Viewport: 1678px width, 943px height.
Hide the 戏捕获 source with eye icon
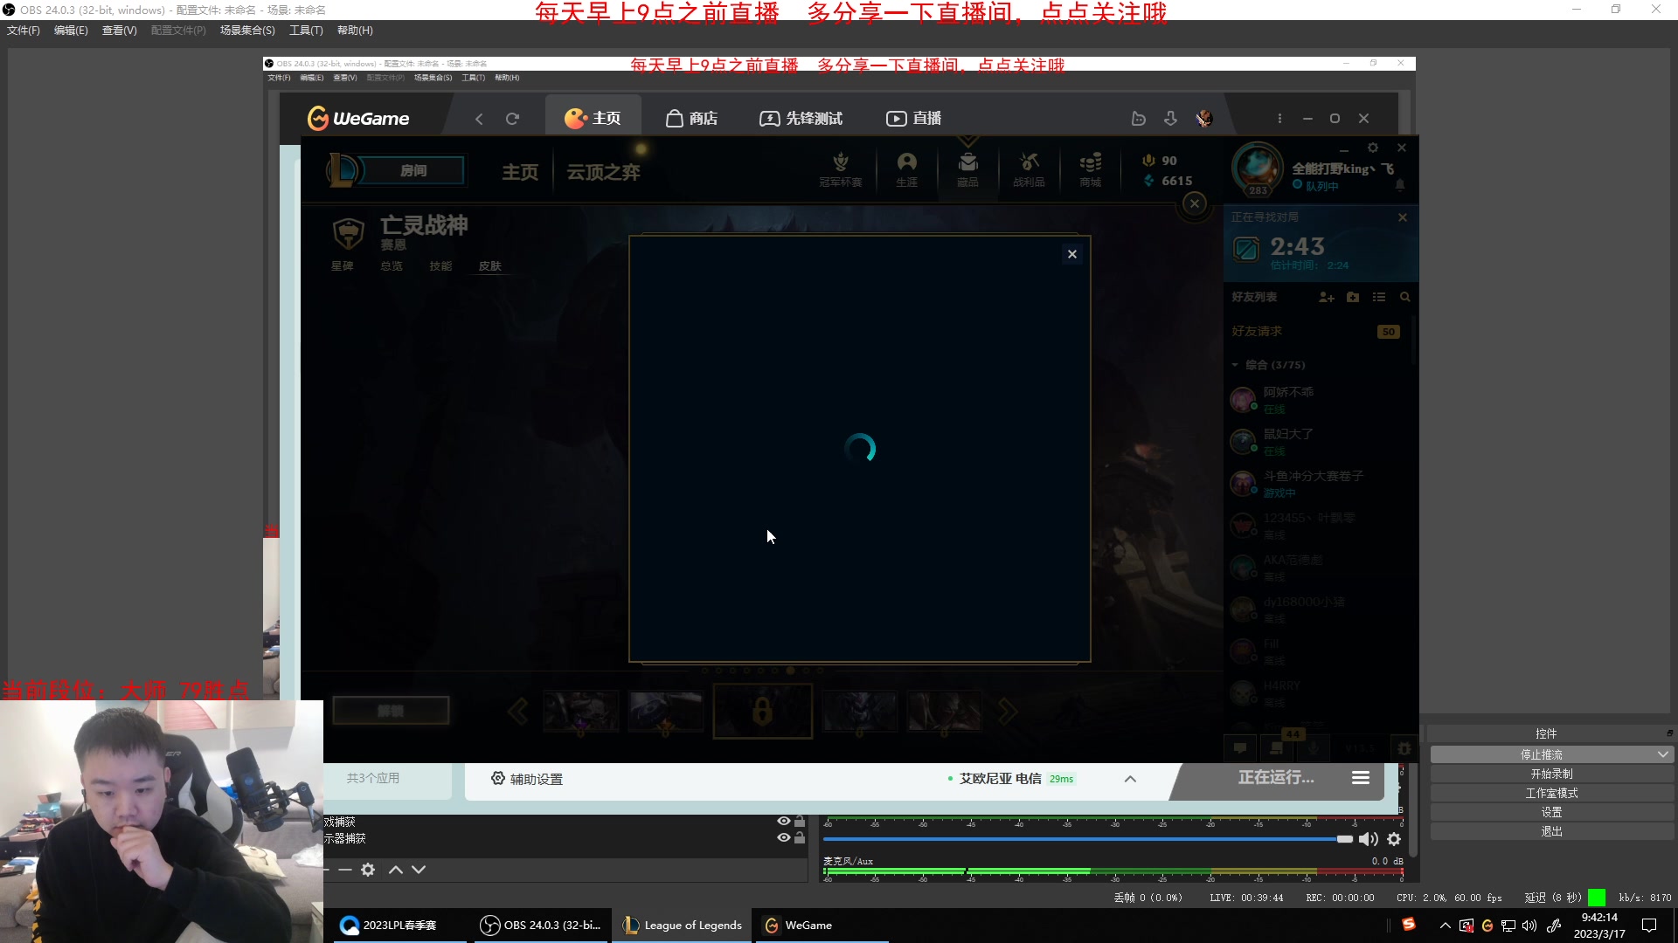(x=784, y=822)
